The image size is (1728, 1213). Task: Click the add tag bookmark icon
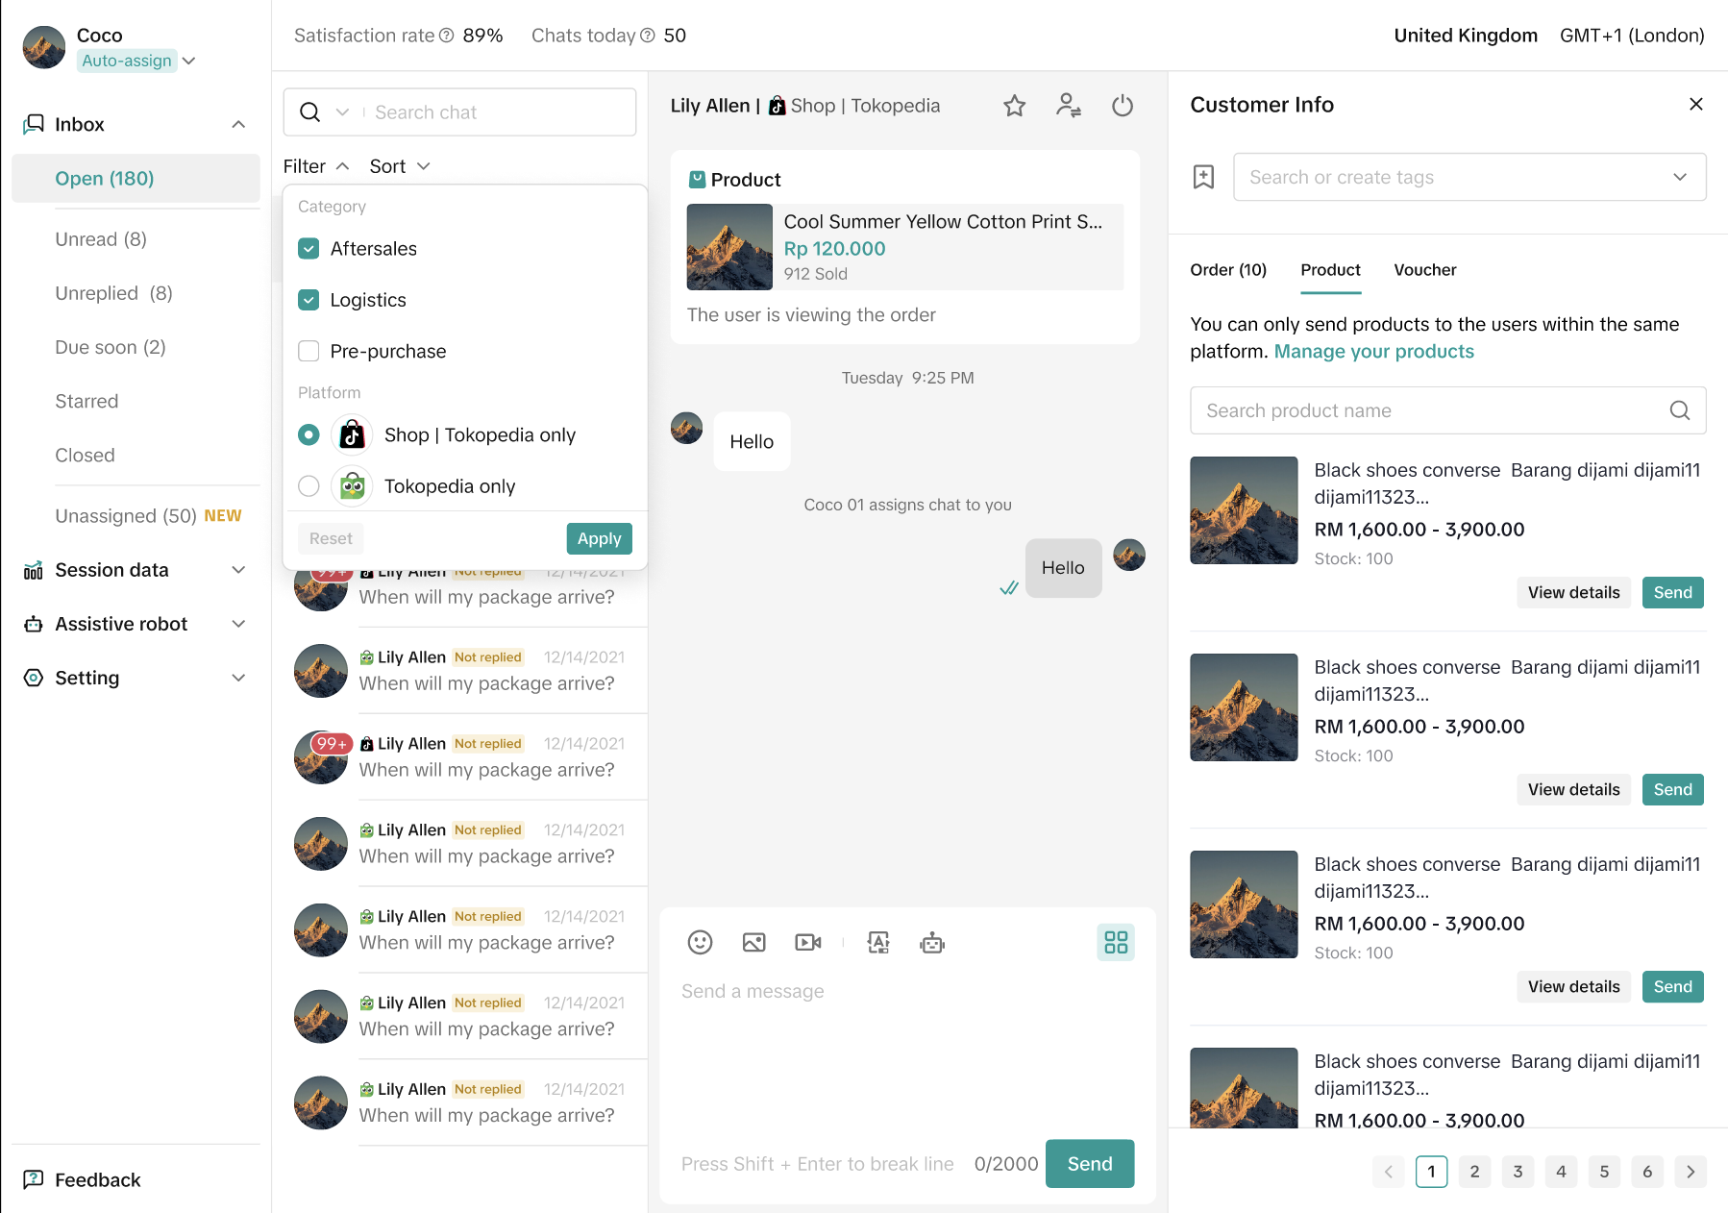(1204, 177)
